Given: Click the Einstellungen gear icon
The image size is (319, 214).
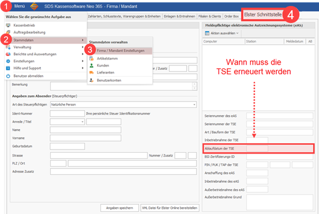Looking at the screenshot, I should (7, 61).
